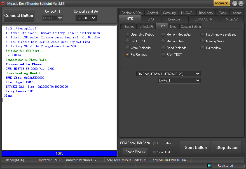This screenshot has width=246, height=169.
Task: Click 'Definition Applied' log line
Action: (x=21, y=28)
